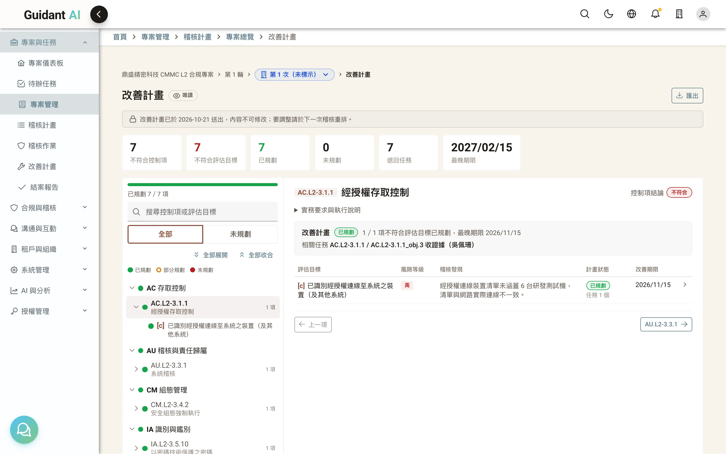The width and height of the screenshot is (726, 454).
Task: Focus the 搜尋控制項或評估目標 search field
Action: [x=202, y=212]
